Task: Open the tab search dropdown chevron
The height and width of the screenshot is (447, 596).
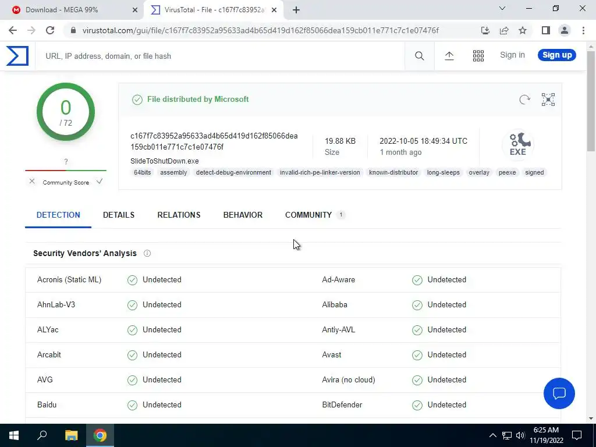Action: [502, 8]
